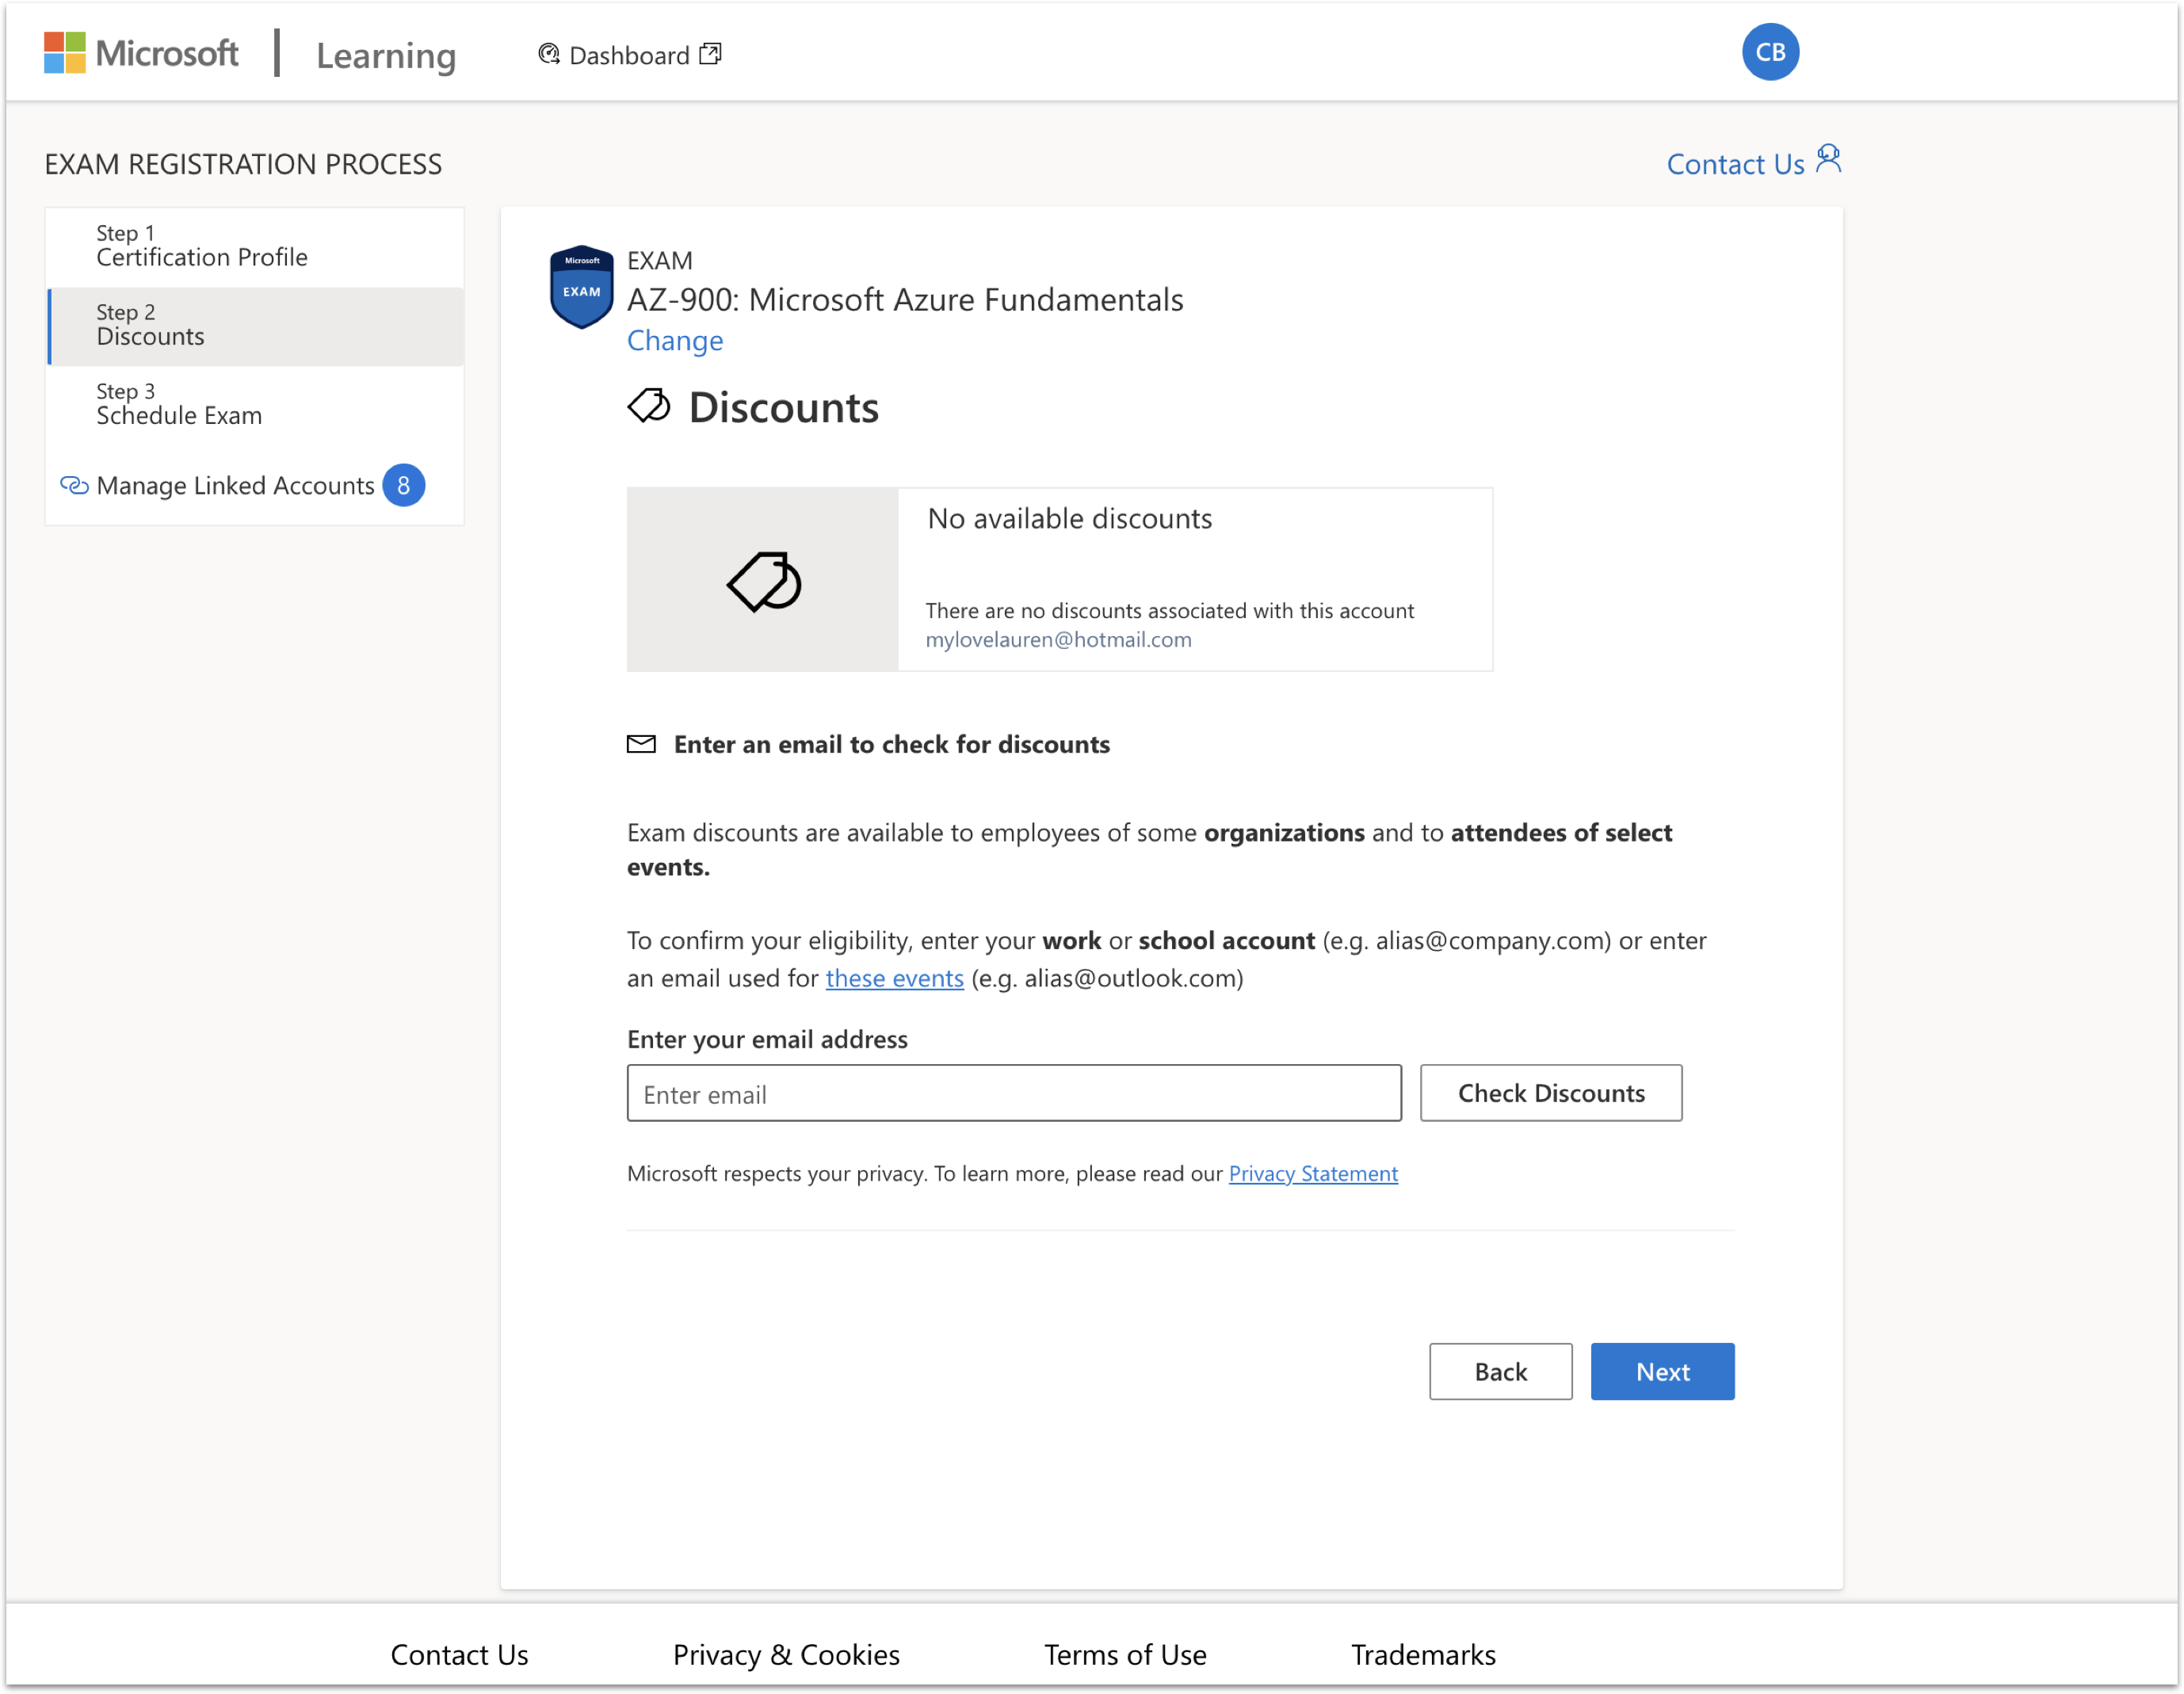Click the Dashboard external-link icon
This screenshot has height=1694, width=2184.
710,54
